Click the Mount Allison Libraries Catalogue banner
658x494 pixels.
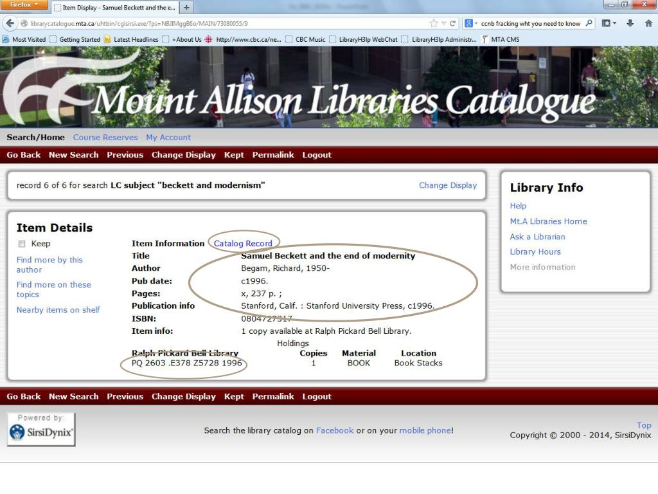click(x=329, y=87)
